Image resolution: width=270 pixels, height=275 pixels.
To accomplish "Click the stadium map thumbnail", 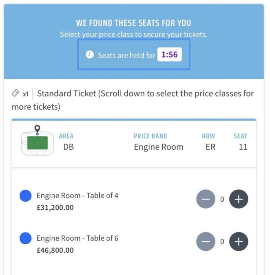I will tap(37, 143).
